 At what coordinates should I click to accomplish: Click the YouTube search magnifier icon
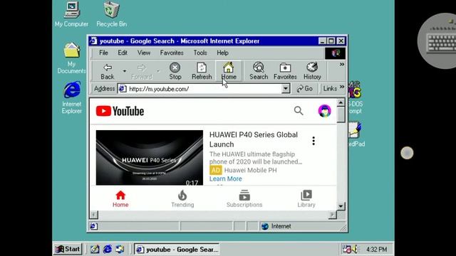coord(299,111)
